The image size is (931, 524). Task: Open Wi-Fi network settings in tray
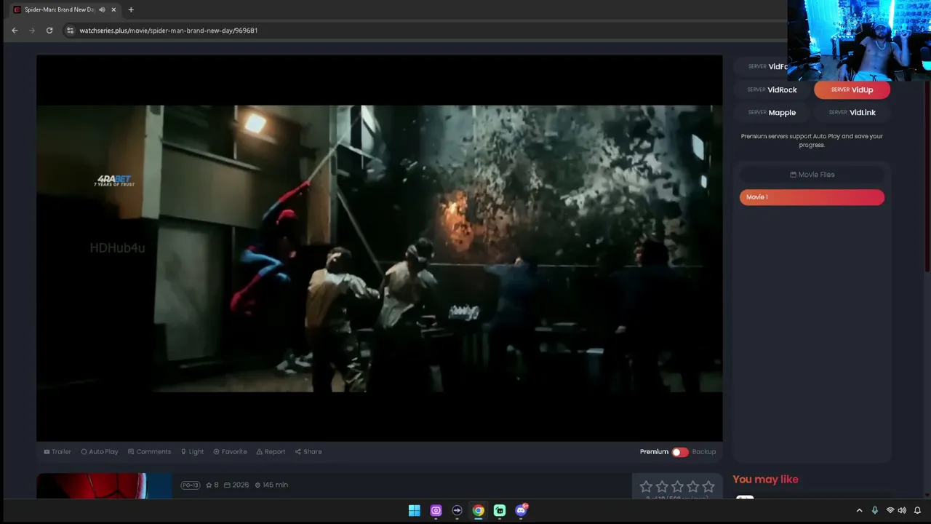pyautogui.click(x=890, y=511)
